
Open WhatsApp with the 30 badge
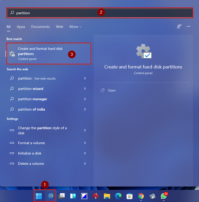(164, 196)
